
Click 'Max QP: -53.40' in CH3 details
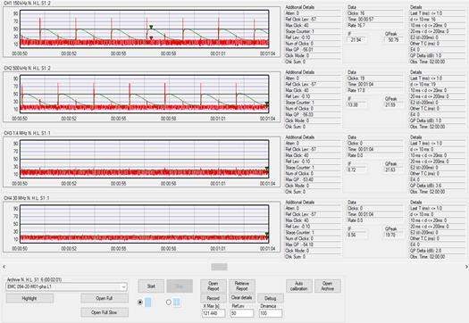click(x=299, y=179)
